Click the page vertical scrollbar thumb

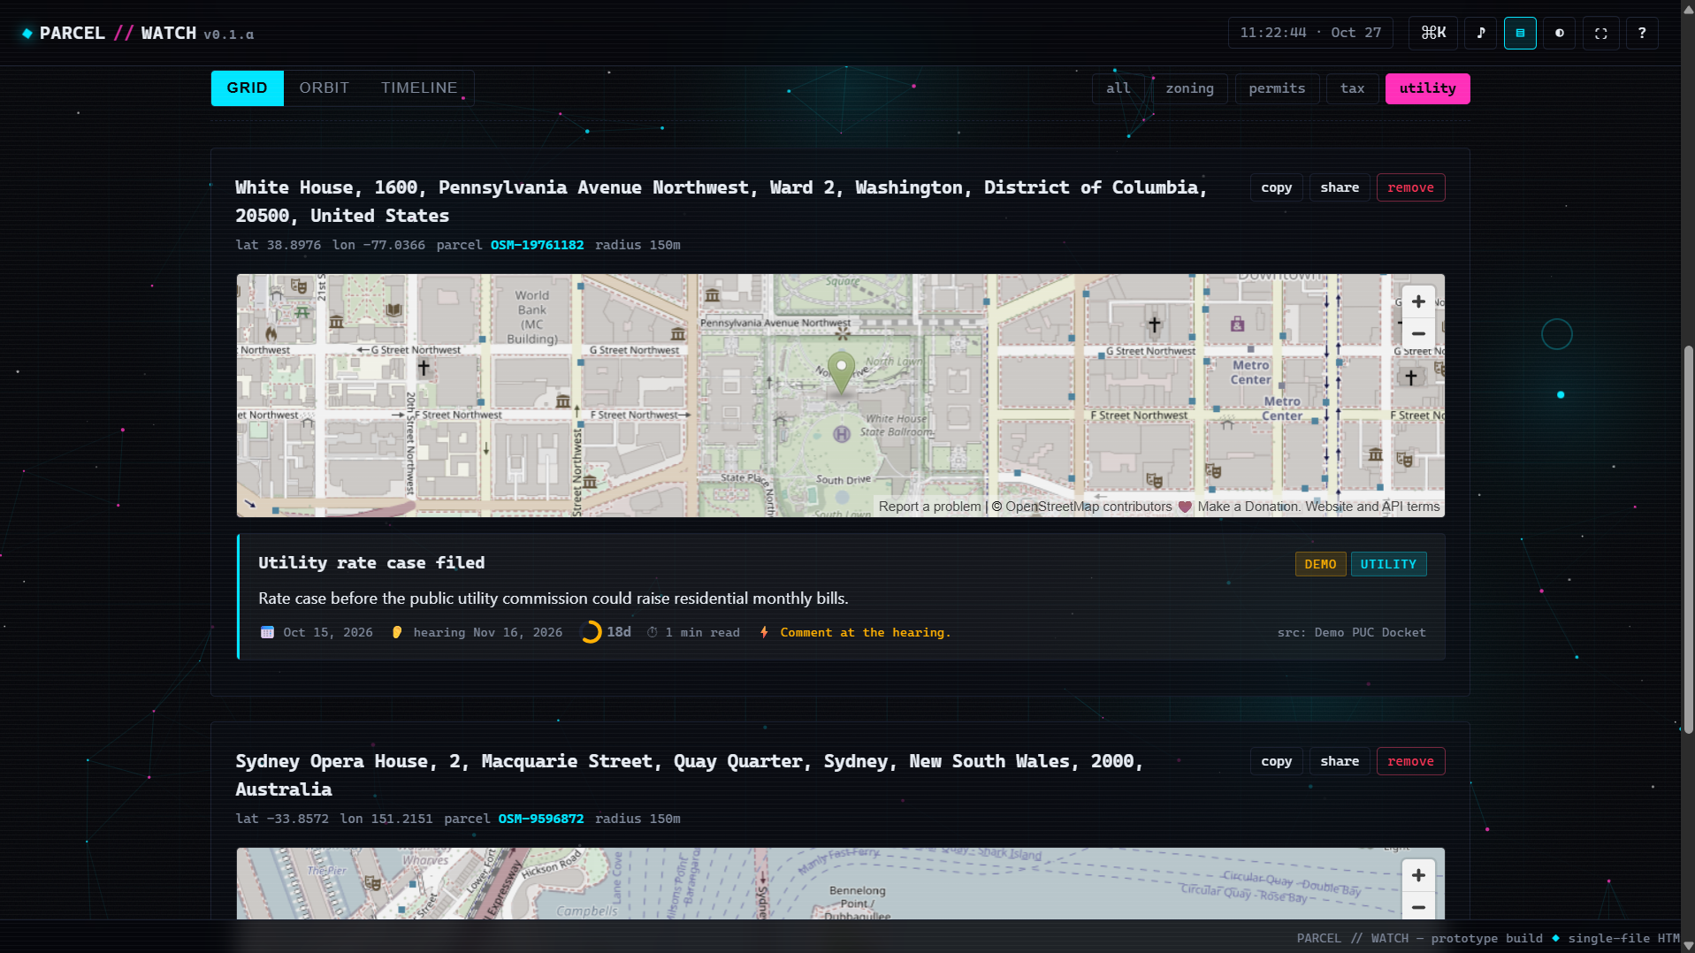pyautogui.click(x=1688, y=539)
